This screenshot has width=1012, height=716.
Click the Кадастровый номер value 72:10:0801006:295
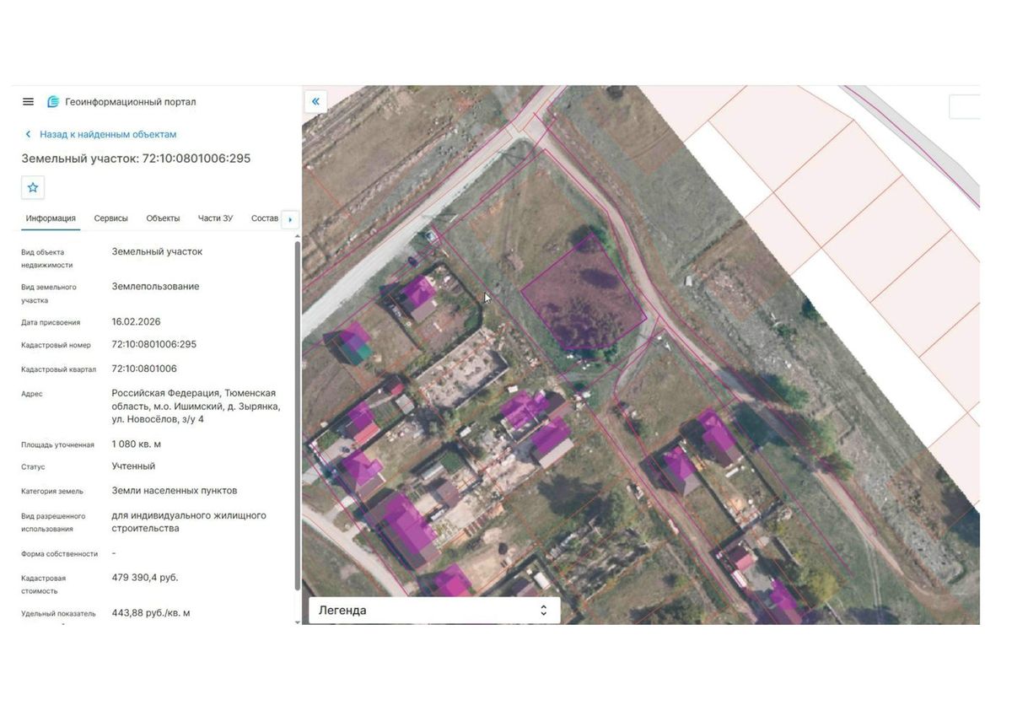154,345
